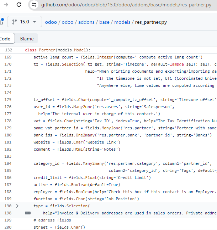Click 'active_lang_count' variable in code

(x=53, y=57)
